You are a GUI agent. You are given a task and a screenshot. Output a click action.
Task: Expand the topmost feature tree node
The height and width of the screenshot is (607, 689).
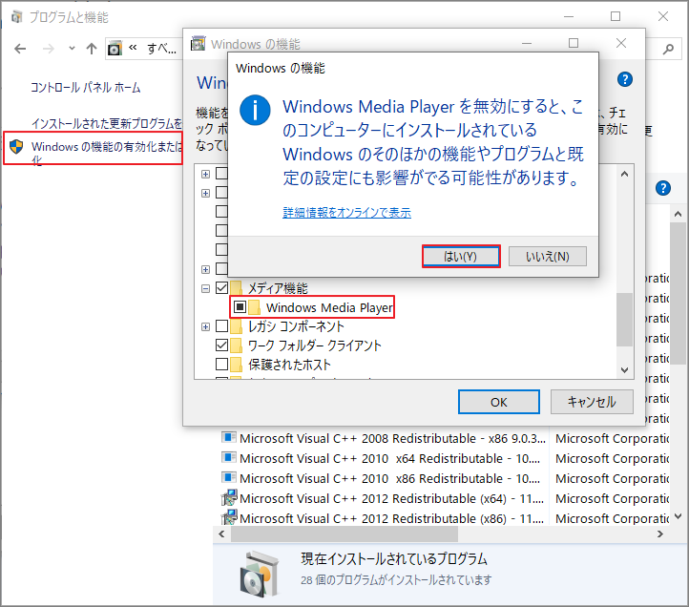[x=205, y=174]
